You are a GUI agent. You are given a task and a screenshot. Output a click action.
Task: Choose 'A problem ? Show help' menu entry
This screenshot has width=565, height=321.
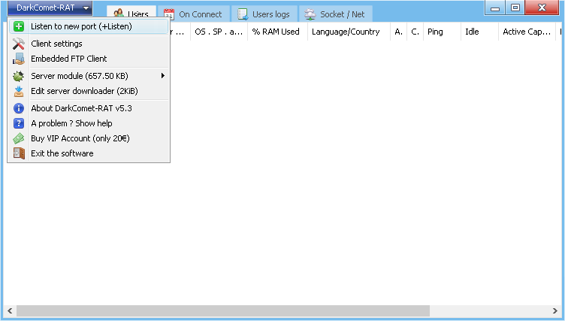[71, 123]
